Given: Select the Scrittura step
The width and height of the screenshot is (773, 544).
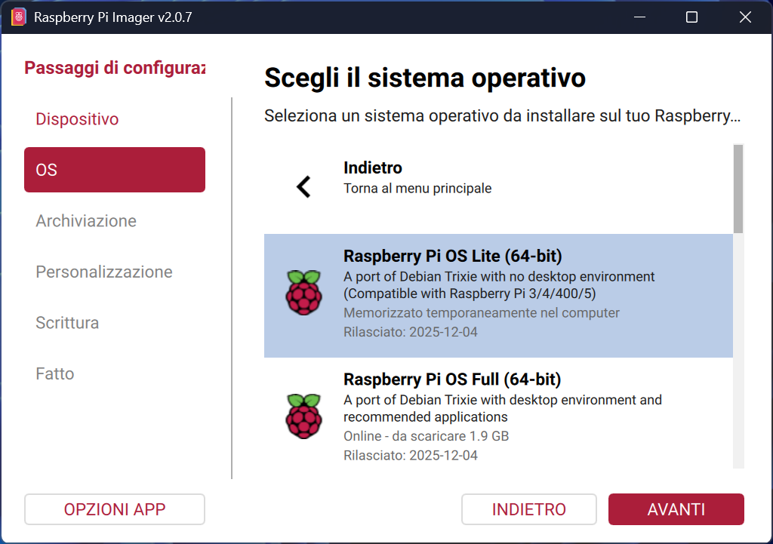Looking at the screenshot, I should click(x=66, y=322).
